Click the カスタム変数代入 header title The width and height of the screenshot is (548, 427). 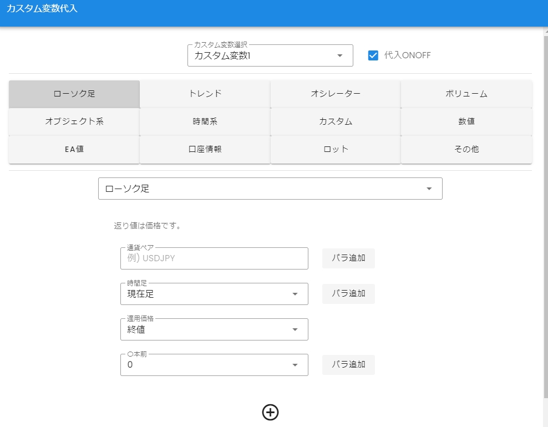pyautogui.click(x=42, y=8)
